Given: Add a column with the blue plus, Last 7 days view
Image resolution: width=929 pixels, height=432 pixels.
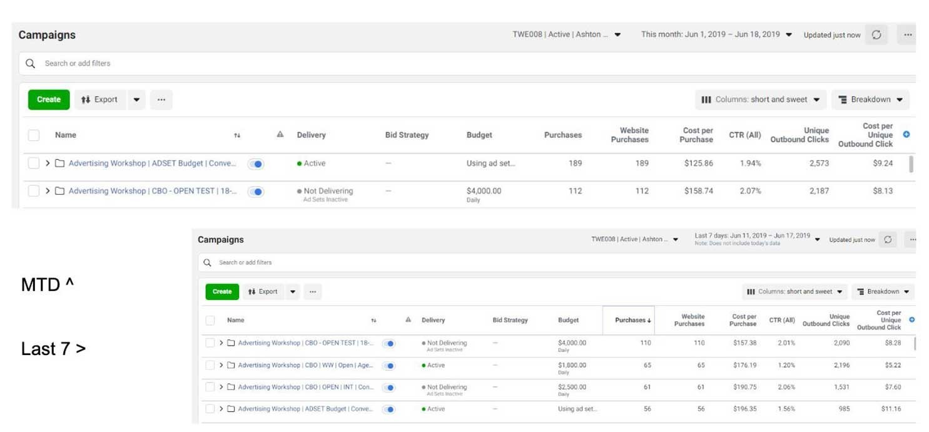Looking at the screenshot, I should pyautogui.click(x=911, y=319).
